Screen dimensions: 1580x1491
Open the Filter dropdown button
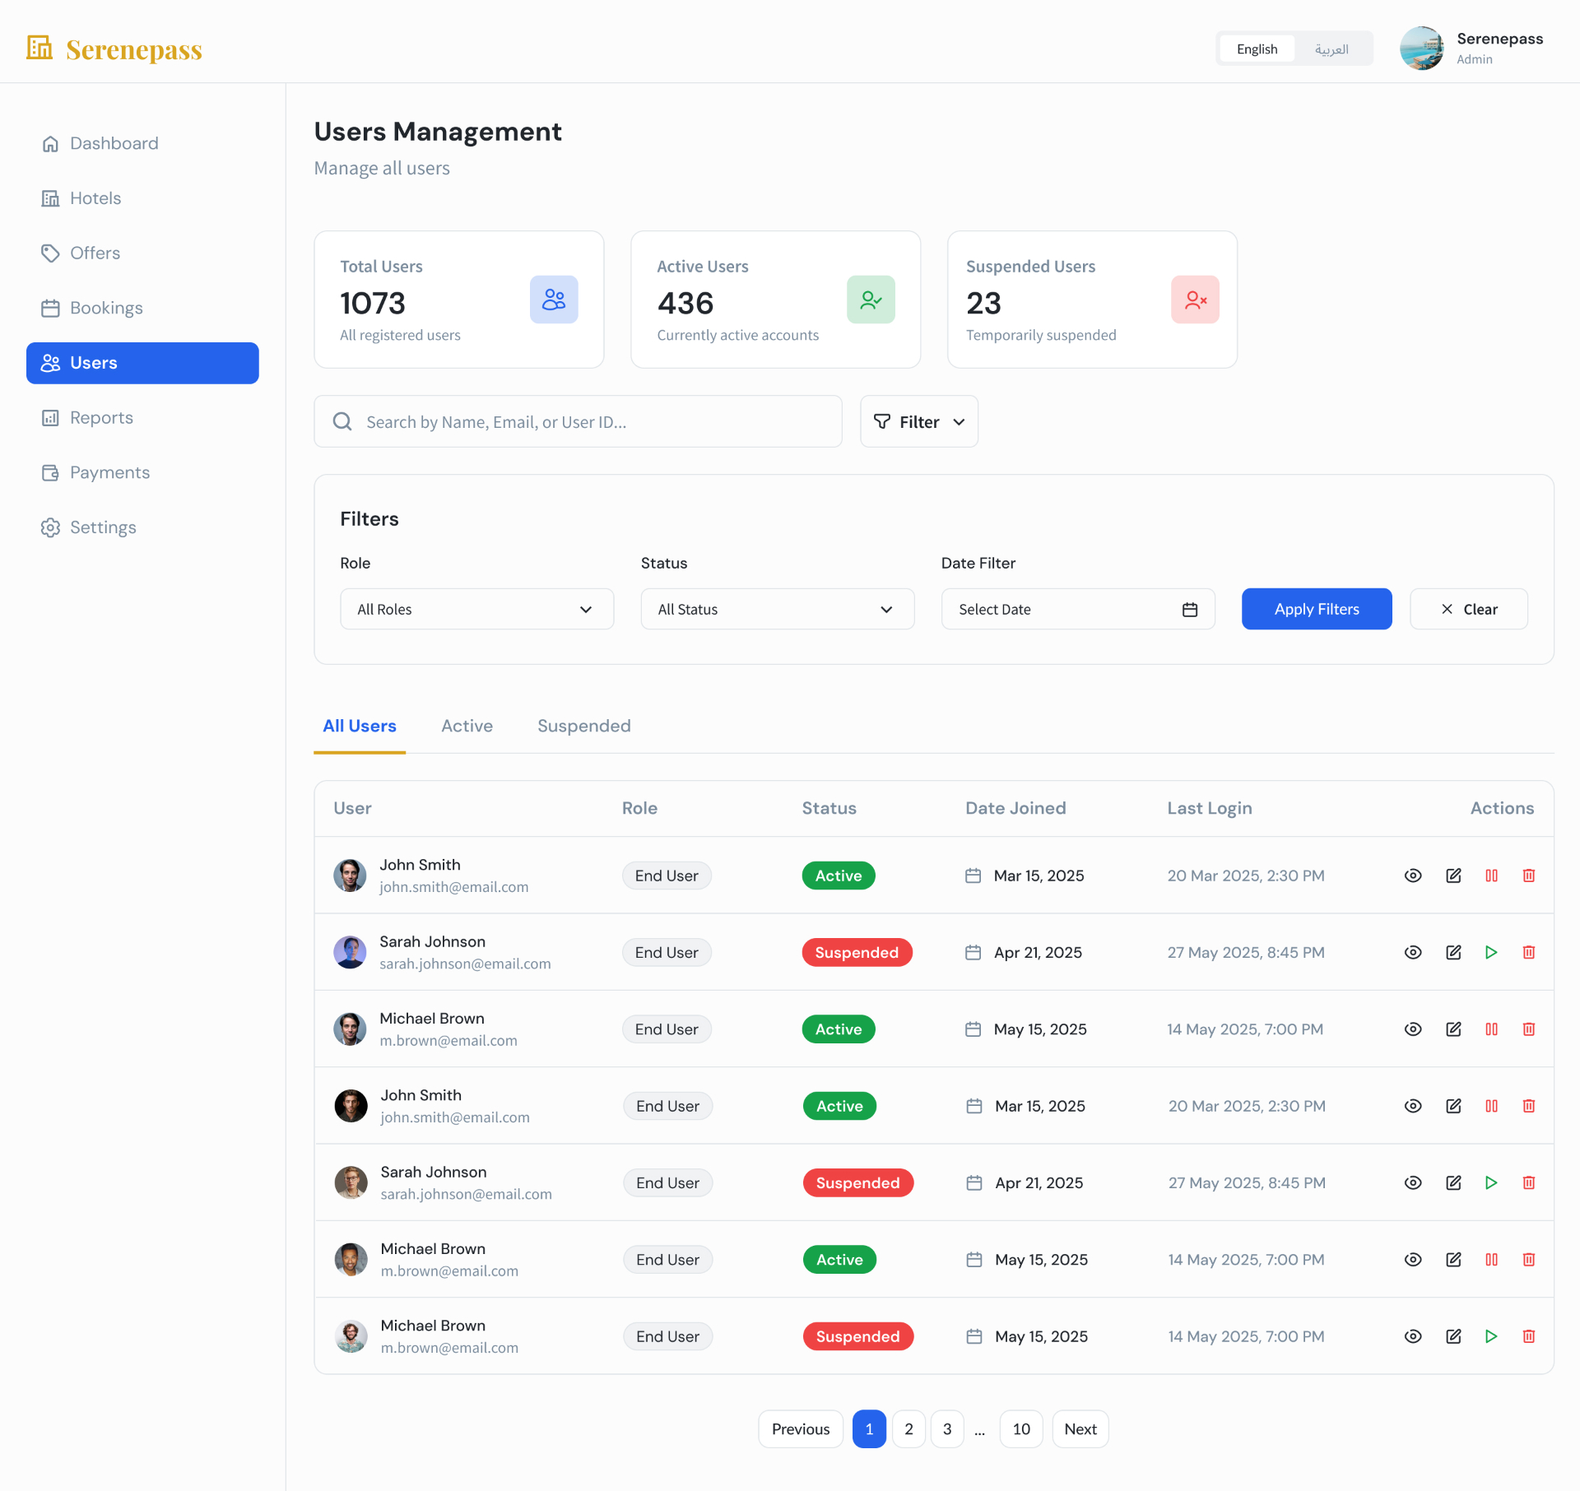[x=919, y=422]
